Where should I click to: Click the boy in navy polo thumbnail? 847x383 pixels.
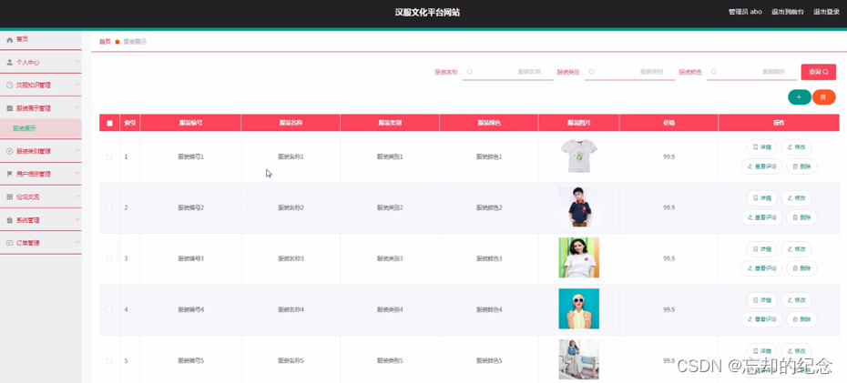click(x=578, y=207)
